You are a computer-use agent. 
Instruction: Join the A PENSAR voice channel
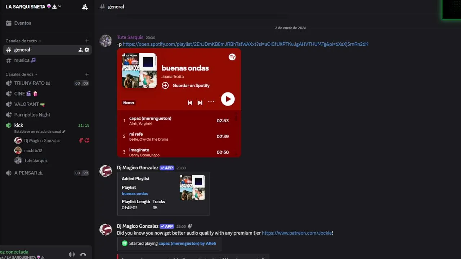[x=47, y=173]
